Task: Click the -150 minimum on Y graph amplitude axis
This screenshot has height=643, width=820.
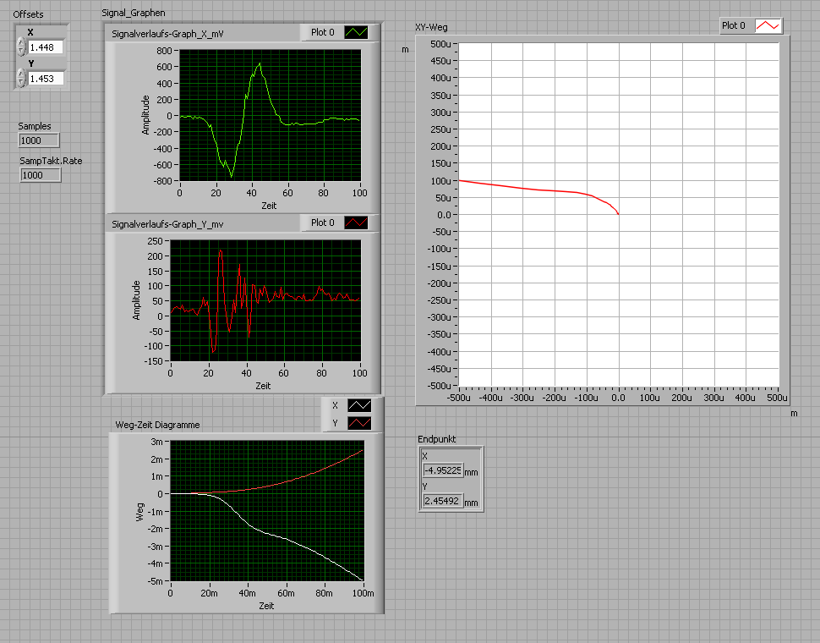Action: click(x=153, y=361)
